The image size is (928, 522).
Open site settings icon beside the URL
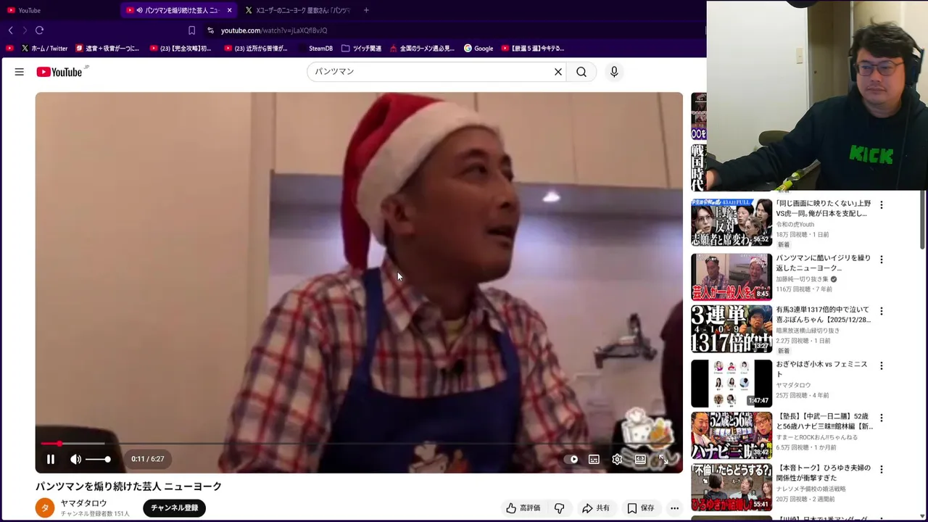coord(210,30)
